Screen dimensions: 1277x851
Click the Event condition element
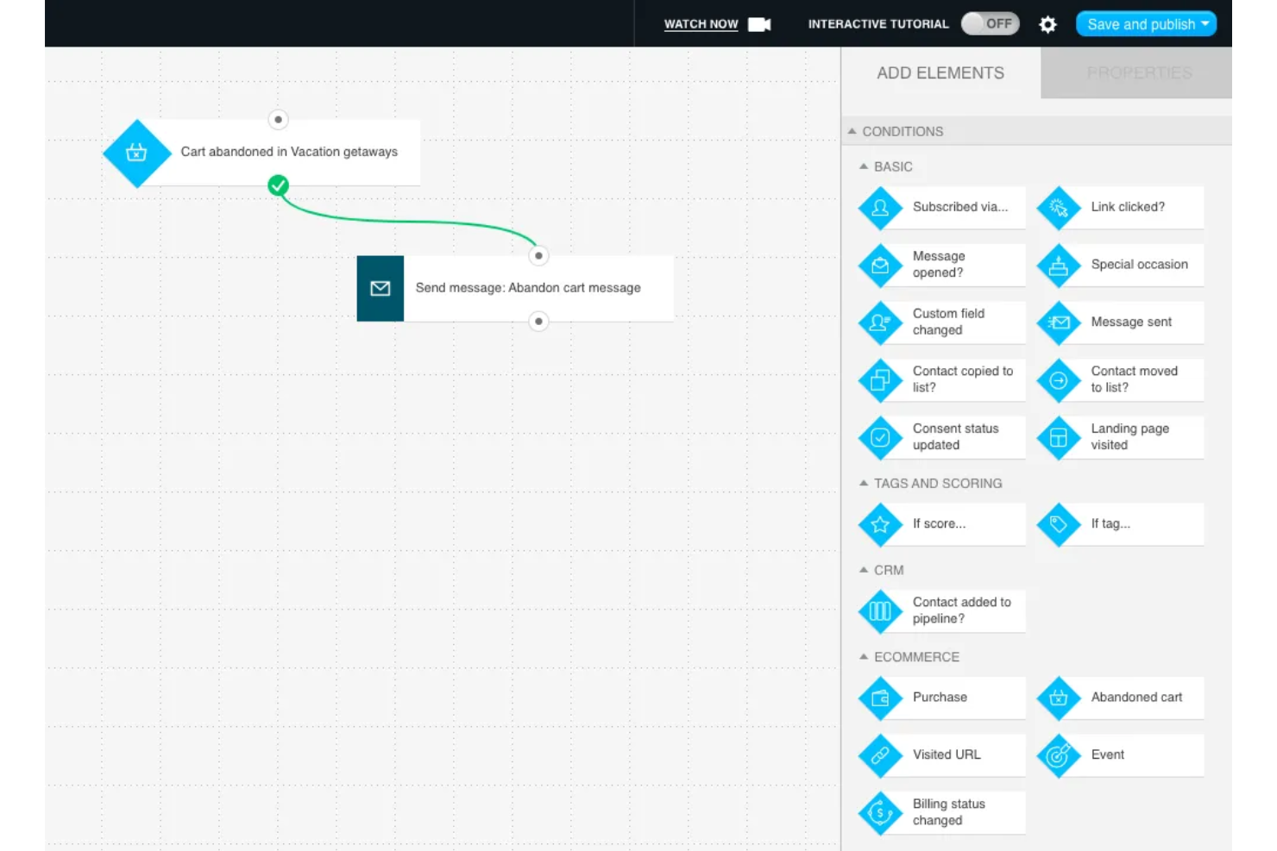coord(1119,754)
